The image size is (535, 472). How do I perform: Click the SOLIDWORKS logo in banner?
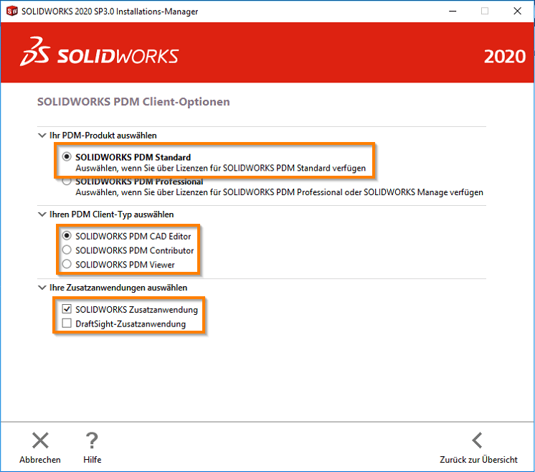(x=99, y=52)
